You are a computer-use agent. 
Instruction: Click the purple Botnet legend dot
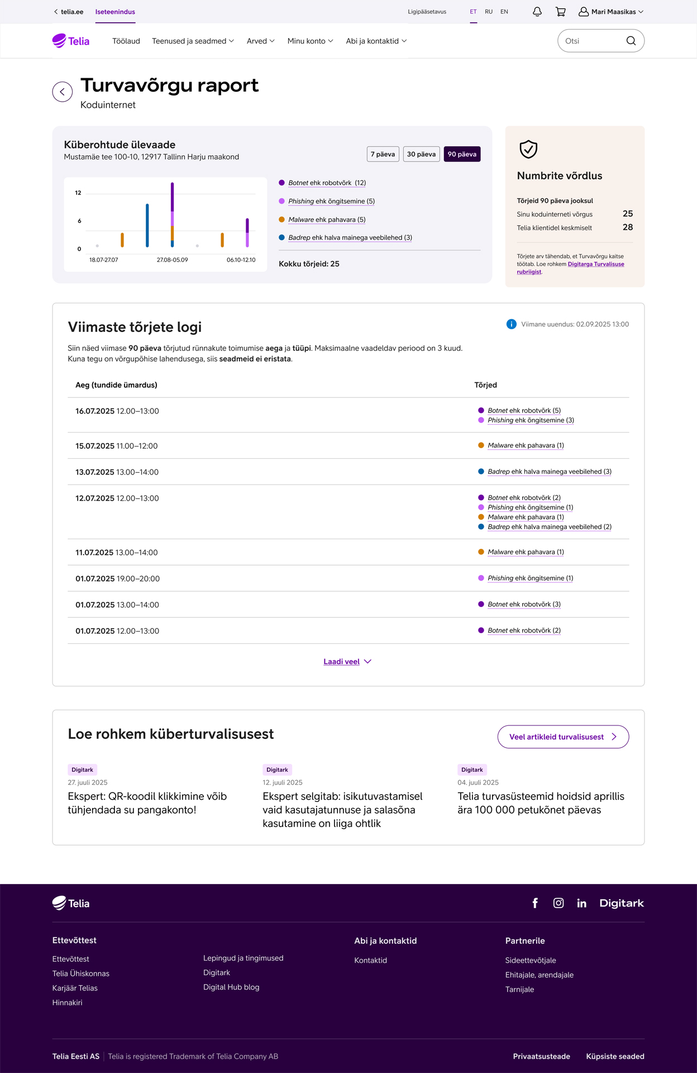point(281,183)
